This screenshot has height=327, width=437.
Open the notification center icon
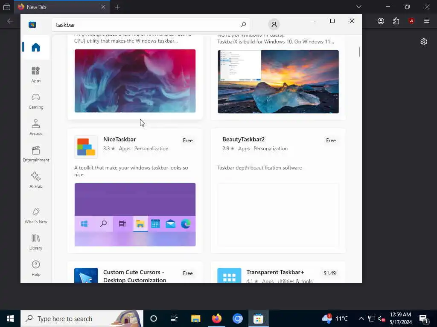(423, 318)
